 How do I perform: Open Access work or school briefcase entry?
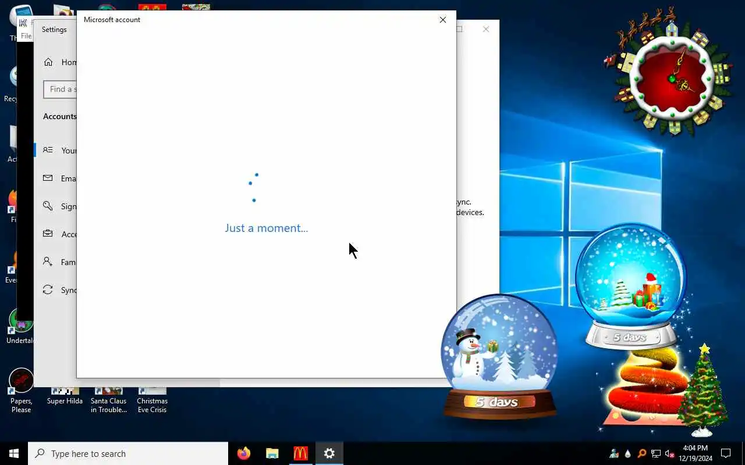point(56,234)
